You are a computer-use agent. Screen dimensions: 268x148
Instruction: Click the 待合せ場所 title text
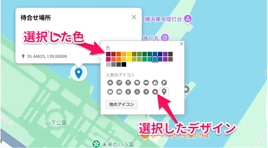pyautogui.click(x=36, y=18)
